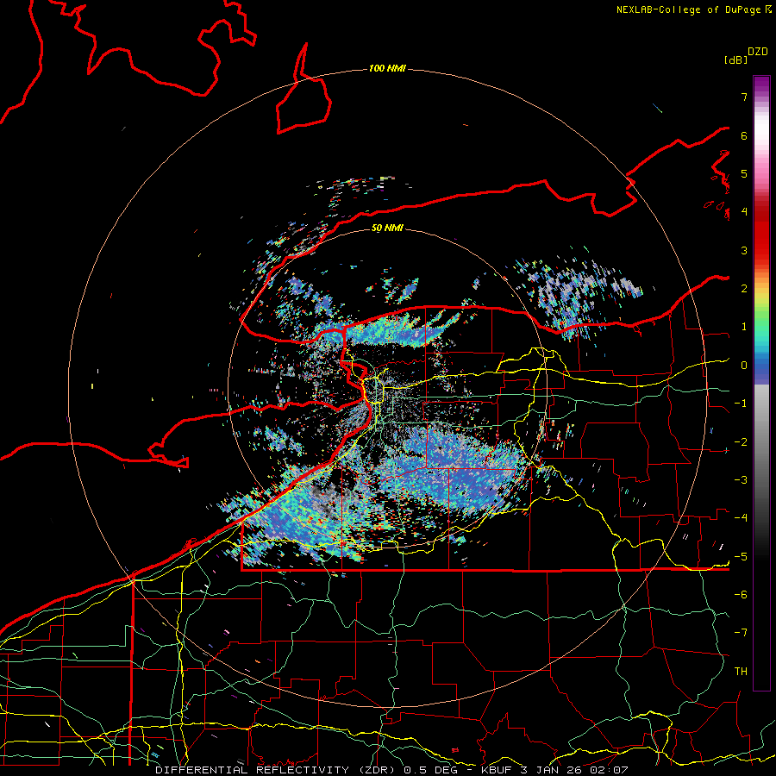Viewport: 776px width, 776px height.
Task: Click the 6 value on color scale
Action: pos(744,135)
